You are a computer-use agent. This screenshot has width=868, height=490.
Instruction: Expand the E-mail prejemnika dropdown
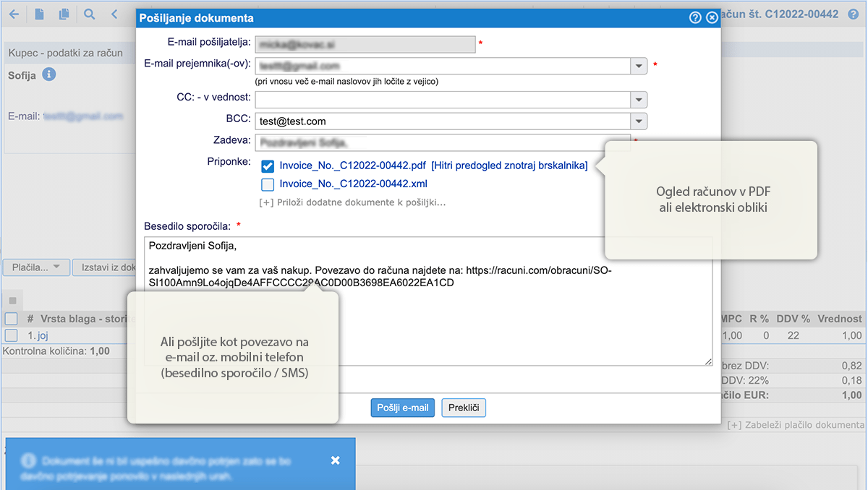click(x=639, y=66)
